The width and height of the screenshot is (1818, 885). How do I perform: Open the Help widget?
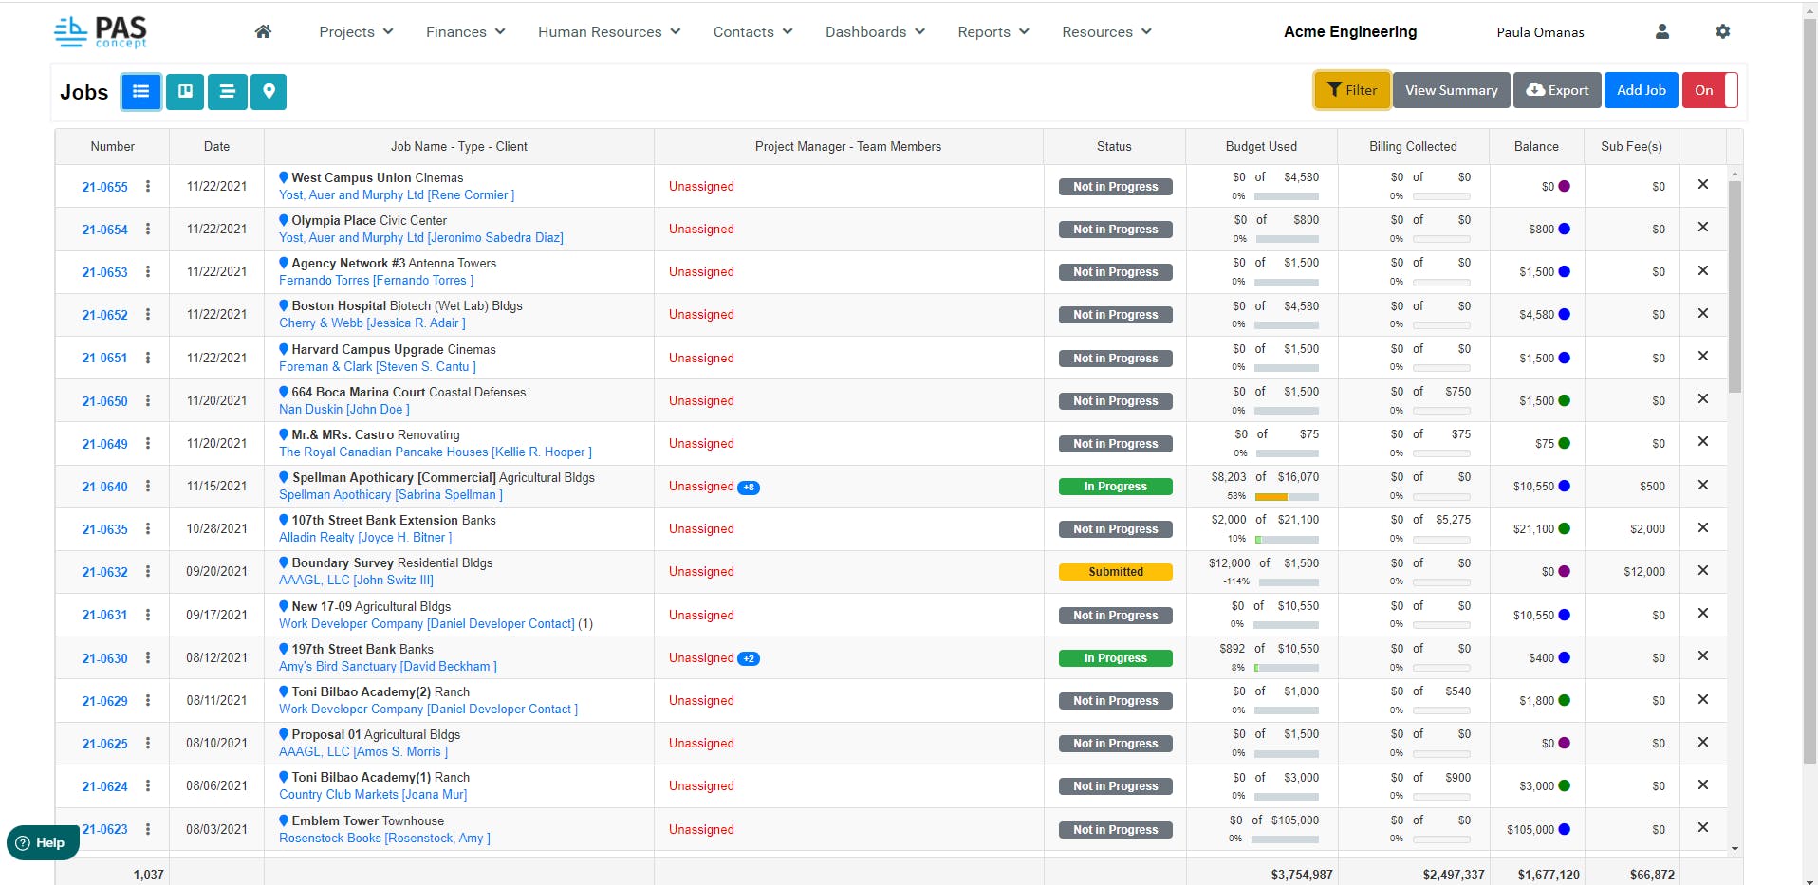[42, 843]
